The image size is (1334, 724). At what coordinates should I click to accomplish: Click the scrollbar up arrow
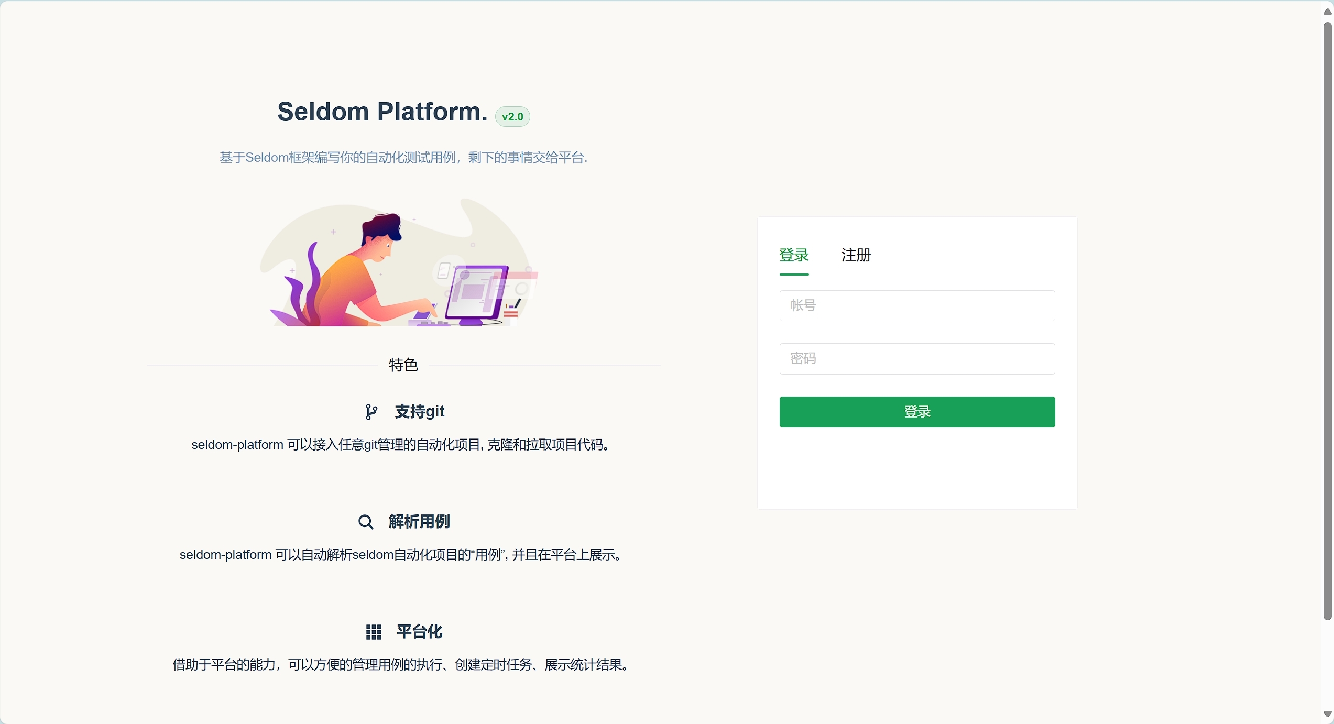1327,12
